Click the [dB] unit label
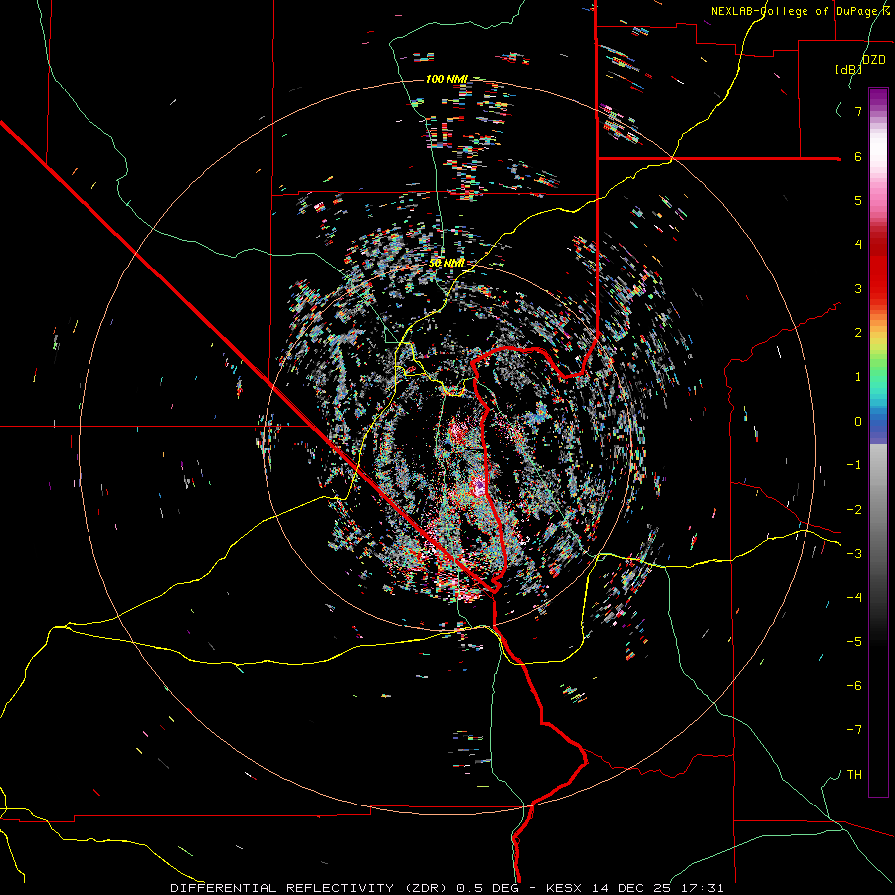895x895 pixels. click(849, 69)
